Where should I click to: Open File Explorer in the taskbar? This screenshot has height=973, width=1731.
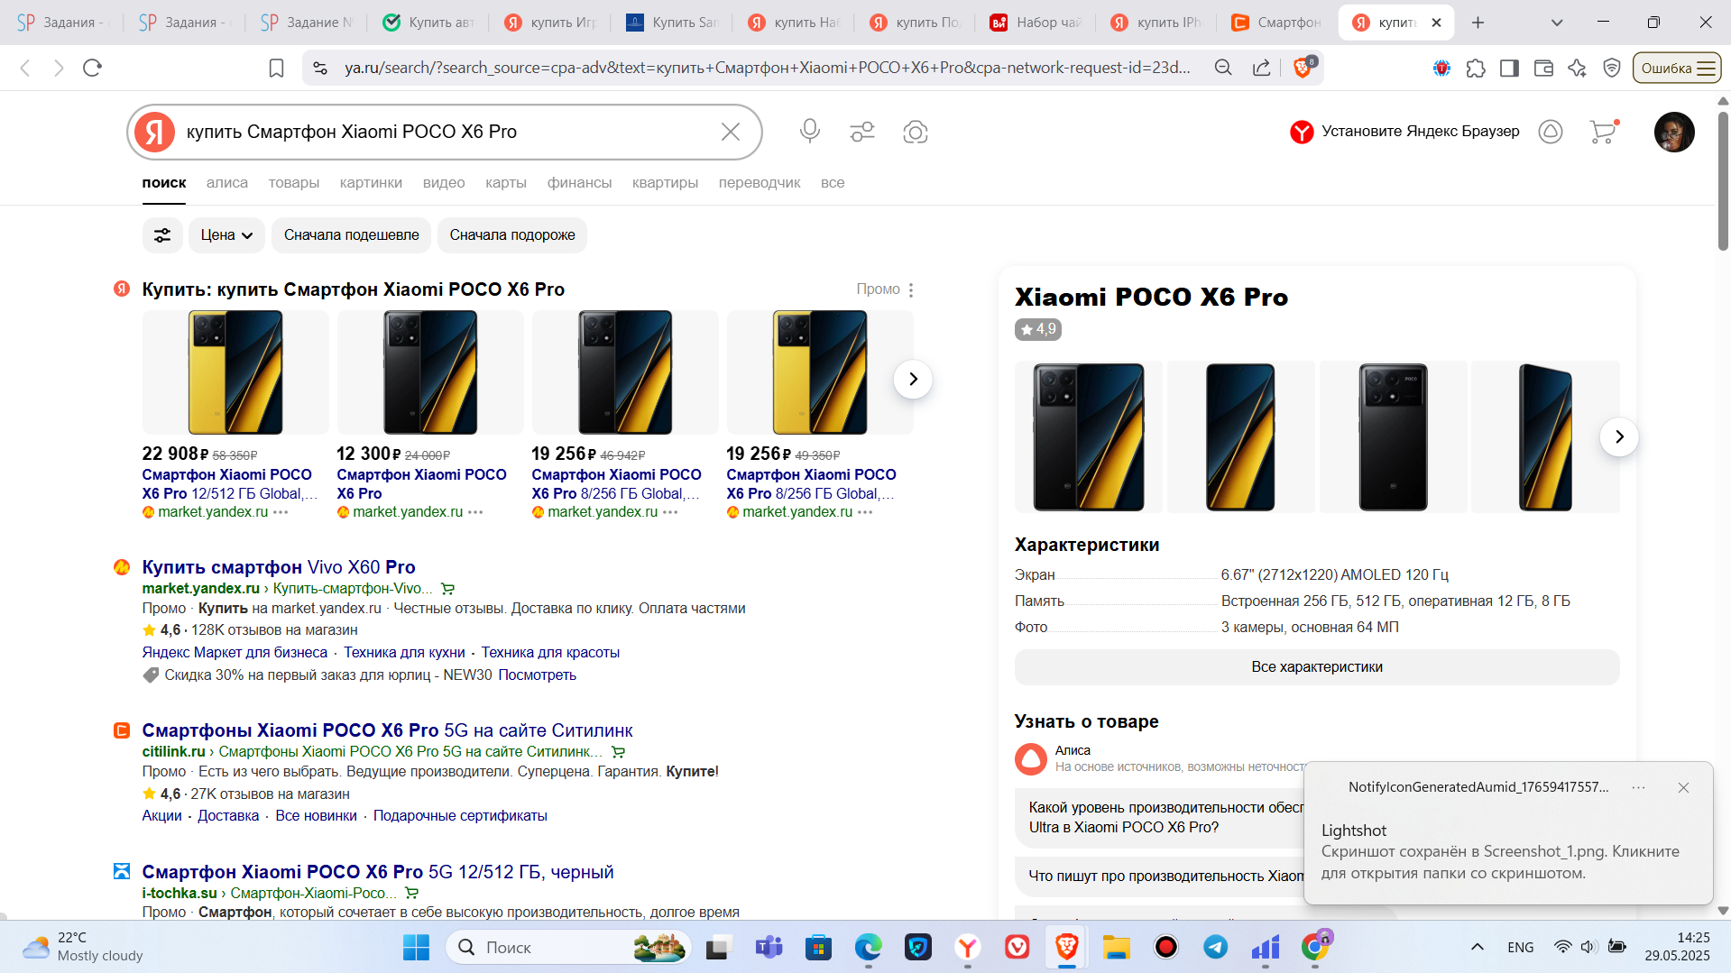1116,947
